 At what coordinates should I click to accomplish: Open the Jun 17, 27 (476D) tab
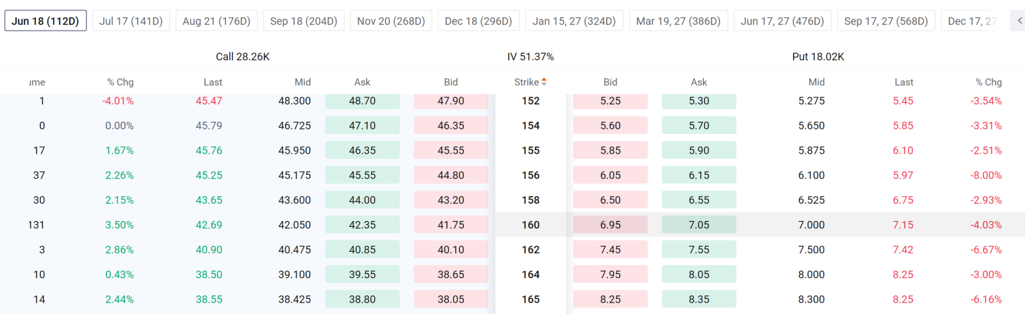[x=783, y=21]
